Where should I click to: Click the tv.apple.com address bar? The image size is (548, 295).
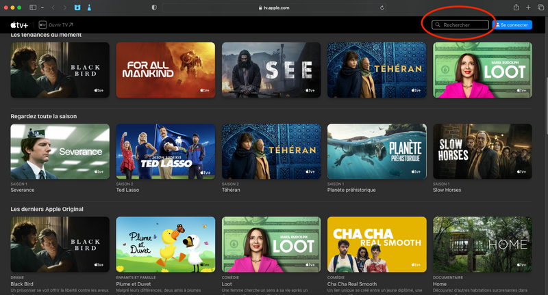pyautogui.click(x=273, y=8)
